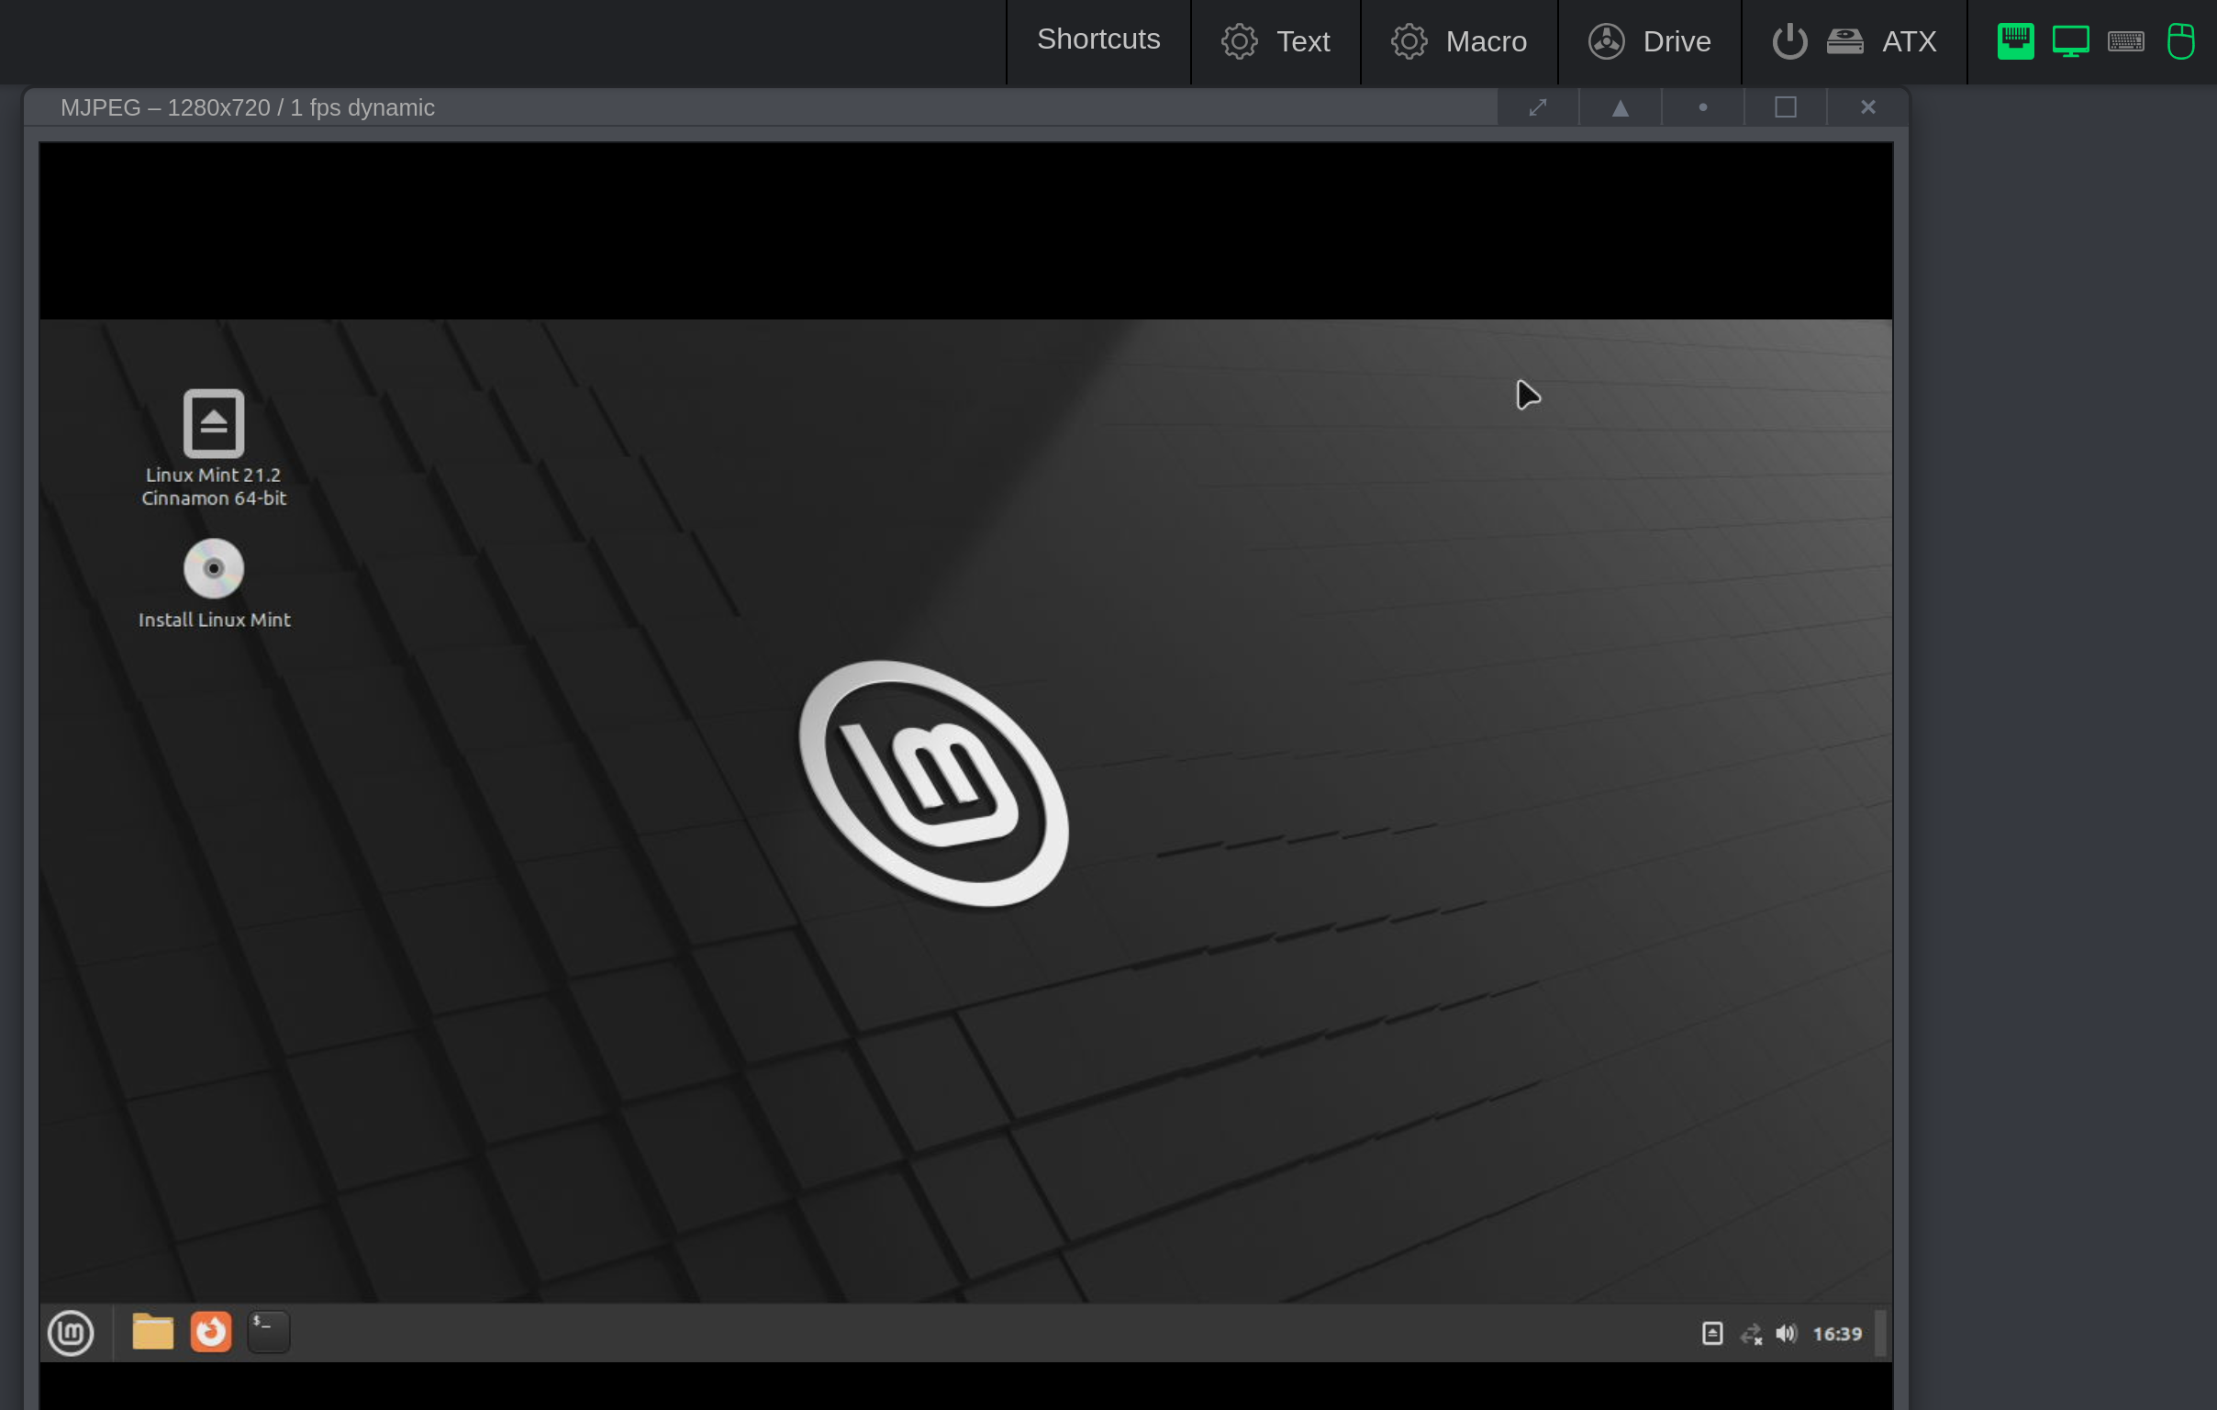This screenshot has width=2217, height=1410.
Task: Click the green network status indicator icon
Action: pos(2015,41)
